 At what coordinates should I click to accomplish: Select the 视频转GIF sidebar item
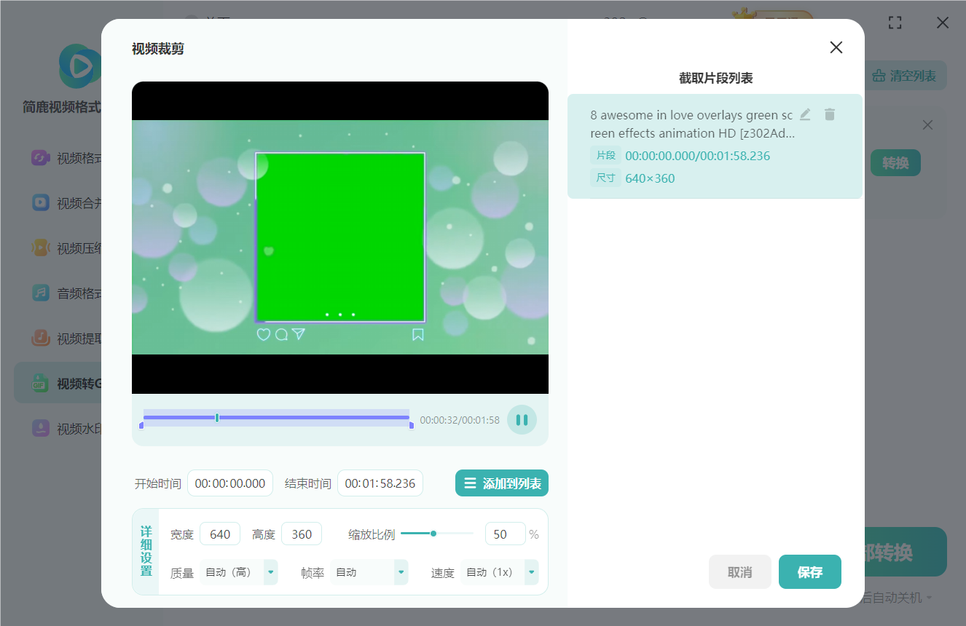[x=58, y=384]
